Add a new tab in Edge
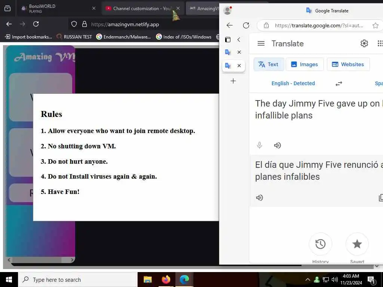Screen dimensions: 383x287 (x=233, y=81)
